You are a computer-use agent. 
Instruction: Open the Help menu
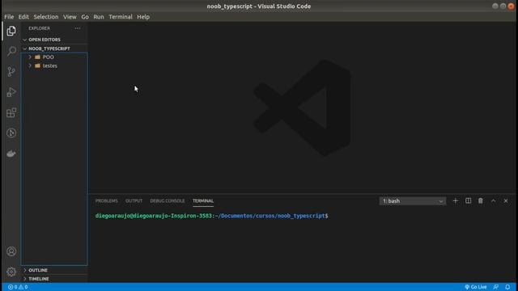point(143,17)
